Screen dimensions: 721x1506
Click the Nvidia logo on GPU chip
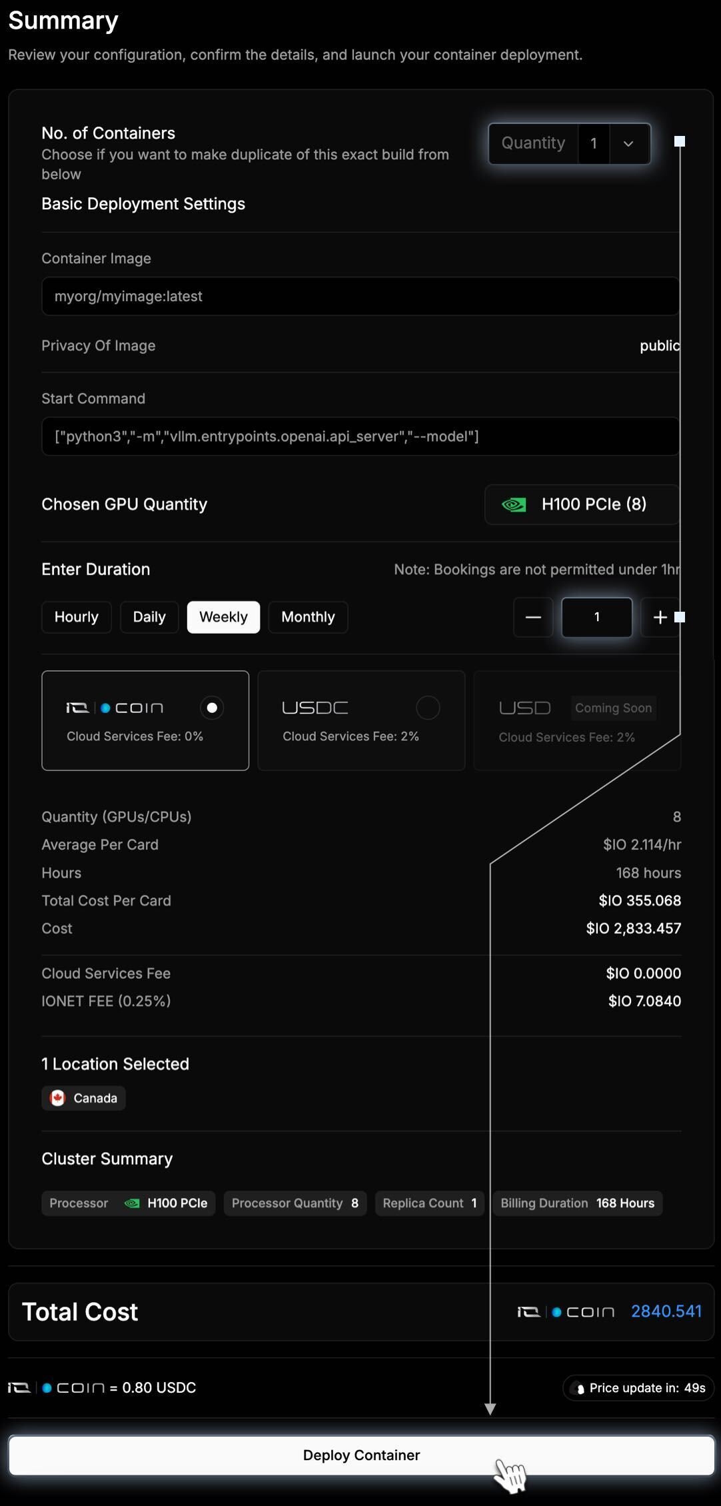(x=514, y=504)
